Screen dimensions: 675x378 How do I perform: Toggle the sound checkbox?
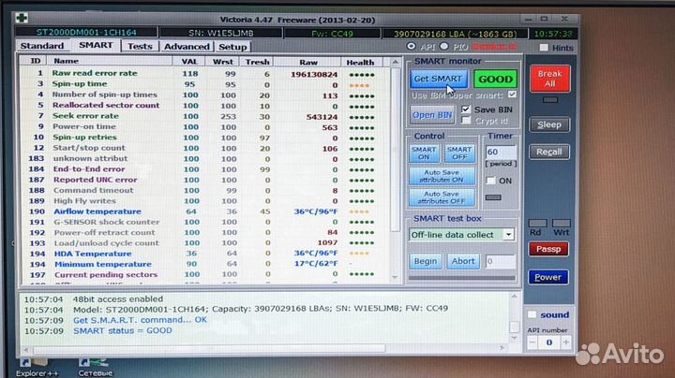[532, 315]
